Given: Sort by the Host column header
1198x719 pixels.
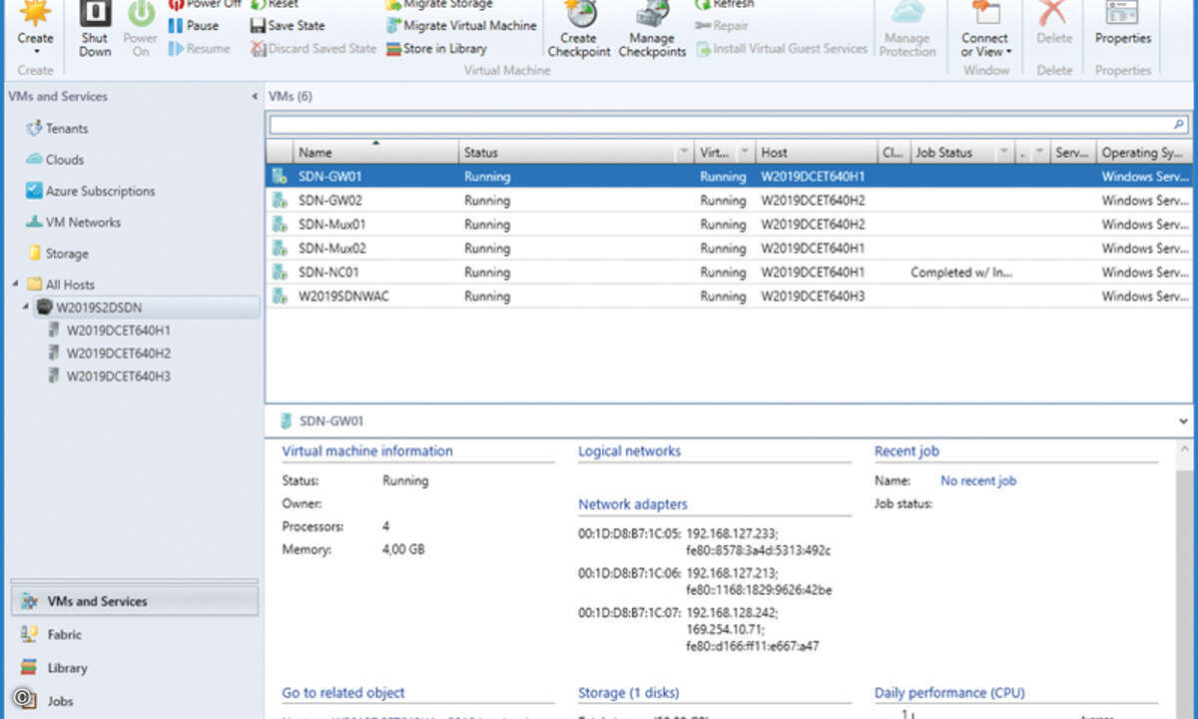Looking at the screenshot, I should (816, 153).
